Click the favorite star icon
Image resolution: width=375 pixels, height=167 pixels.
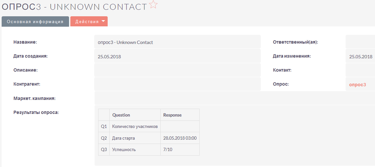pyautogui.click(x=153, y=5)
